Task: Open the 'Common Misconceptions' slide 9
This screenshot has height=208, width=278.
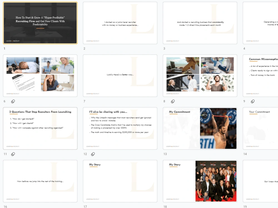Action: click(x=260, y=76)
